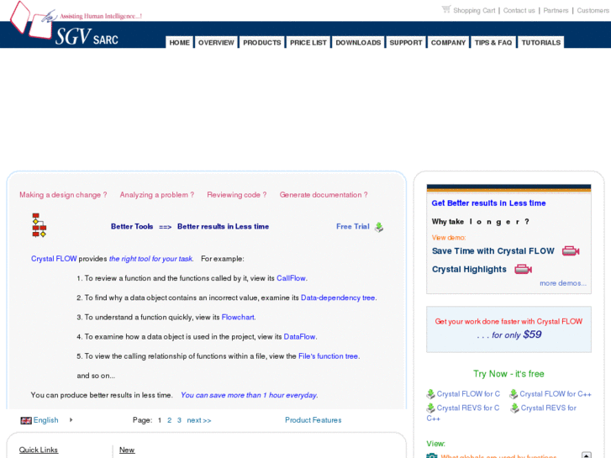Screen dimensions: 611x458
Task: Click the more demos link
Action: 563,283
